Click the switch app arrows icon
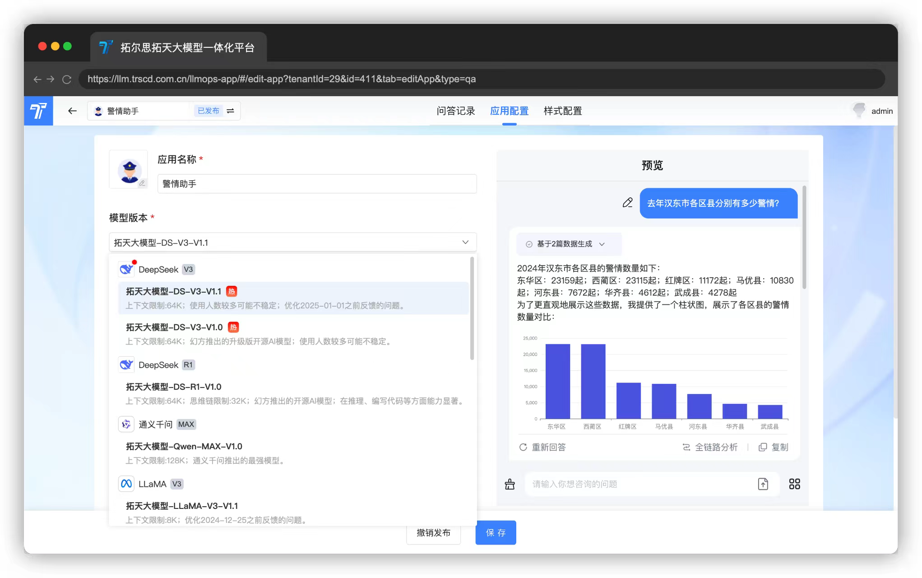The height and width of the screenshot is (578, 922). (230, 111)
